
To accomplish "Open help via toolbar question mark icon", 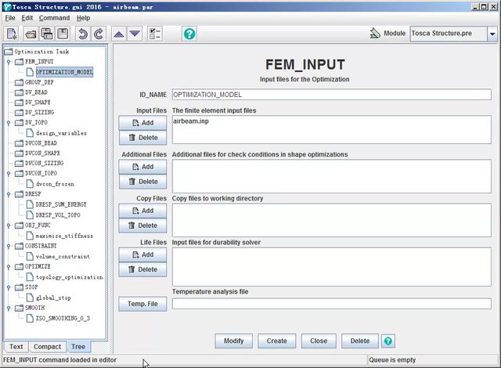I will pyautogui.click(x=189, y=34).
